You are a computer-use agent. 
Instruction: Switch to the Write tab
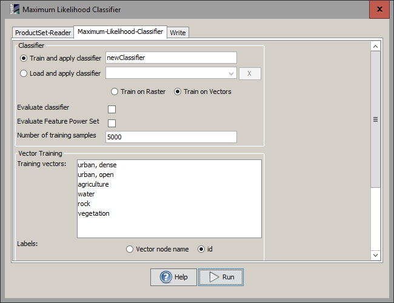pos(178,33)
